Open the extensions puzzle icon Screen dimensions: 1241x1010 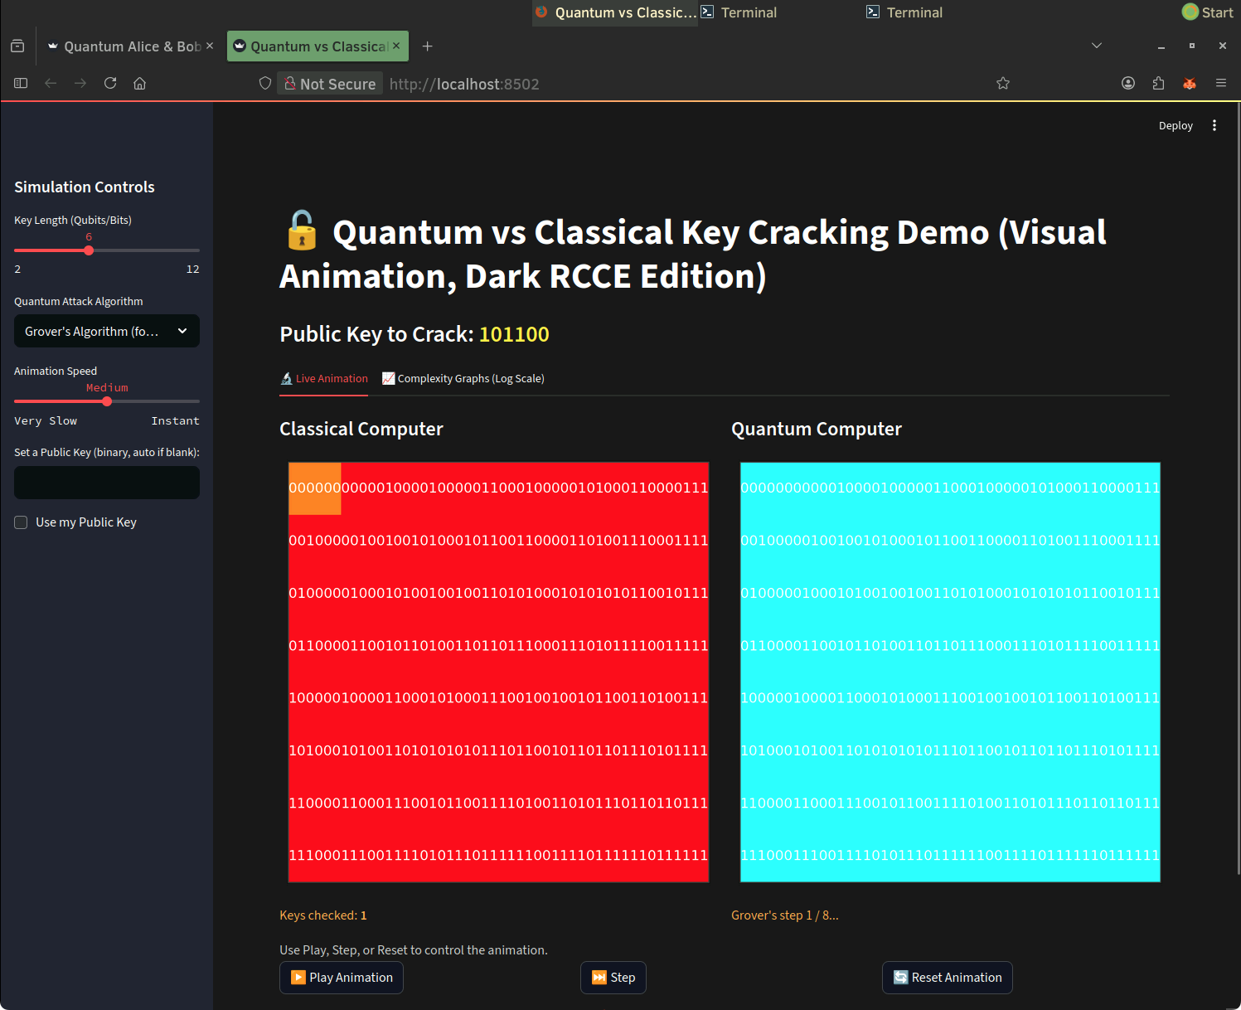pos(1158,83)
